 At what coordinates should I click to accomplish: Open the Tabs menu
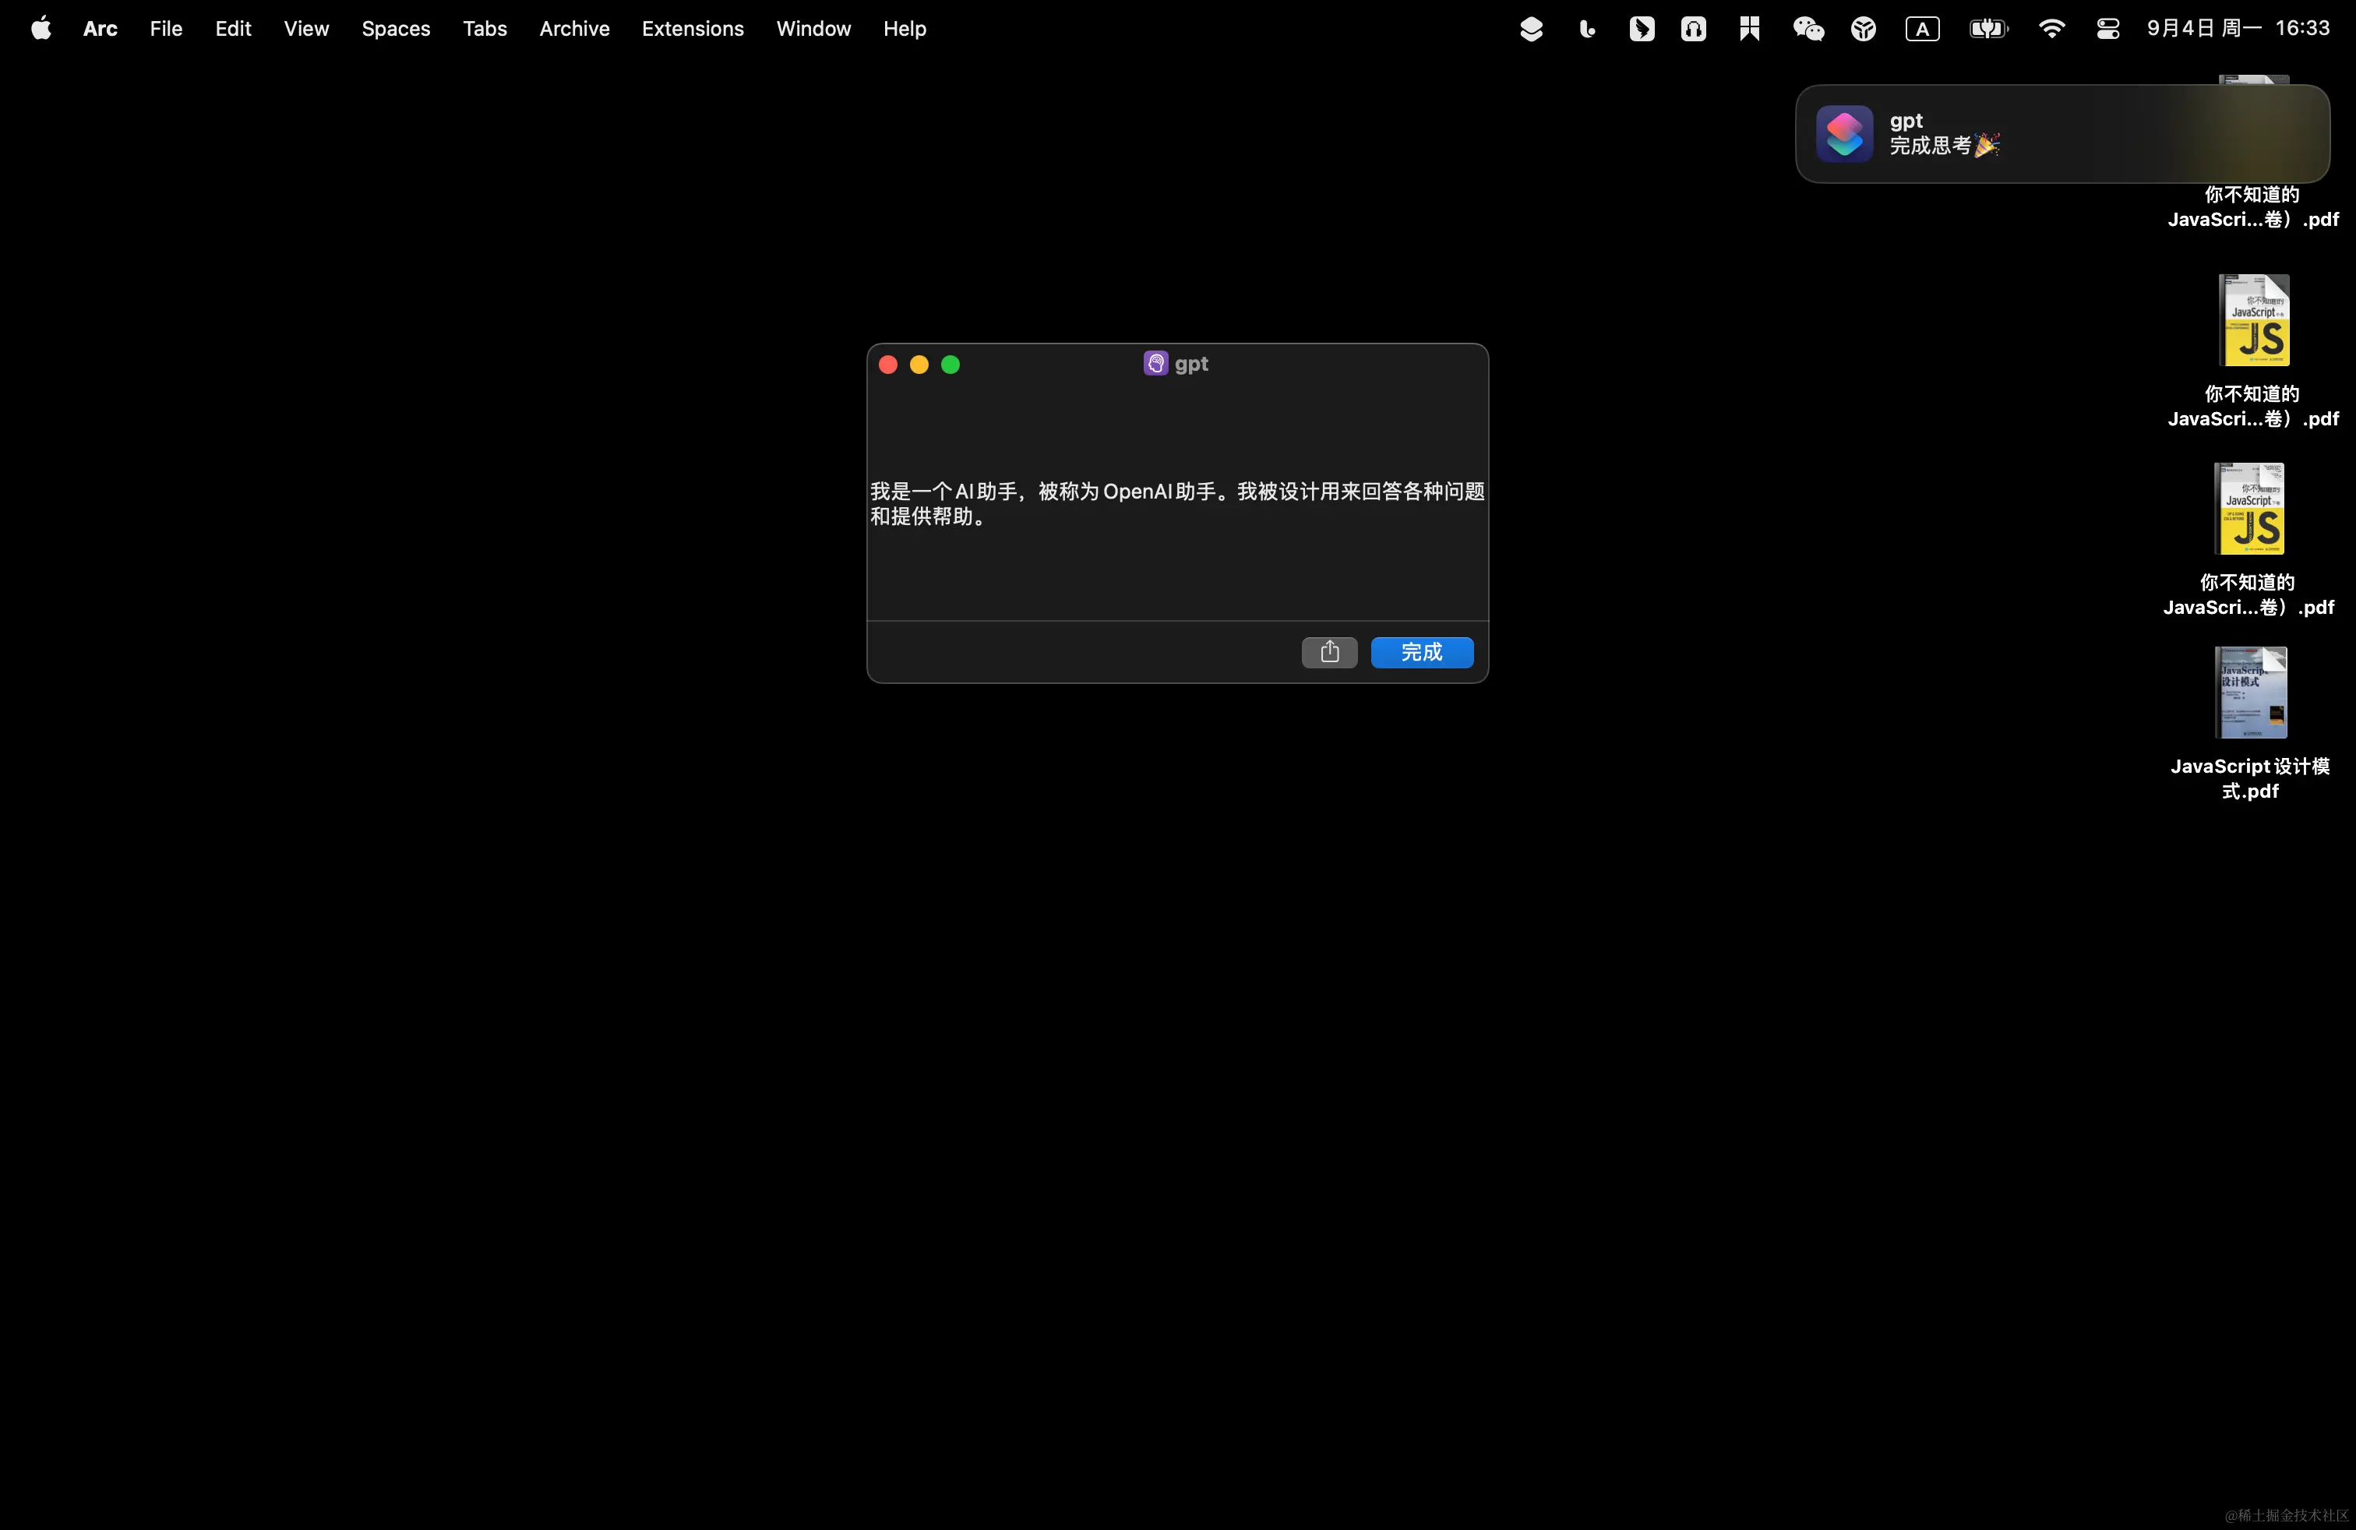(484, 29)
